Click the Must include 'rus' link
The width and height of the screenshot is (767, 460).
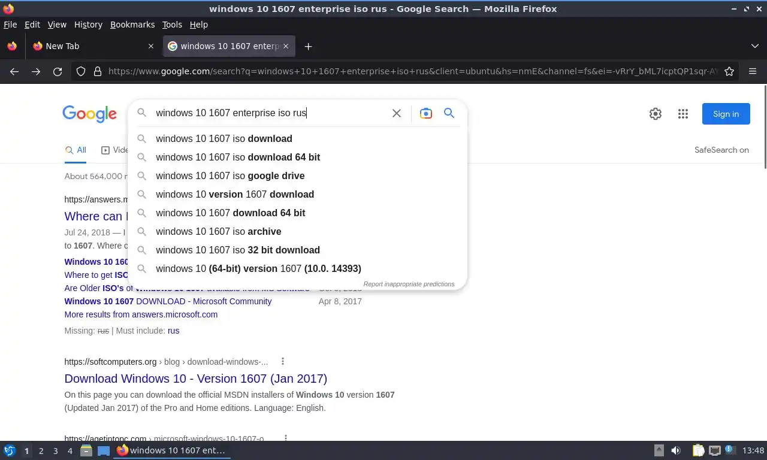point(173,331)
